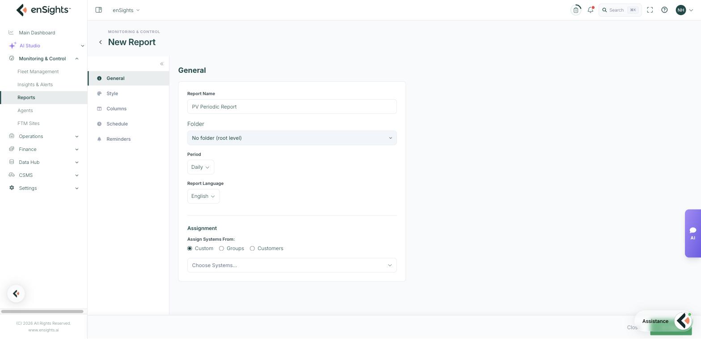
Task: Select the Custom radio option
Action: [190, 248]
